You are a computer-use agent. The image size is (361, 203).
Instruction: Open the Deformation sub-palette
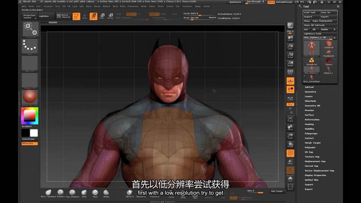click(312, 119)
